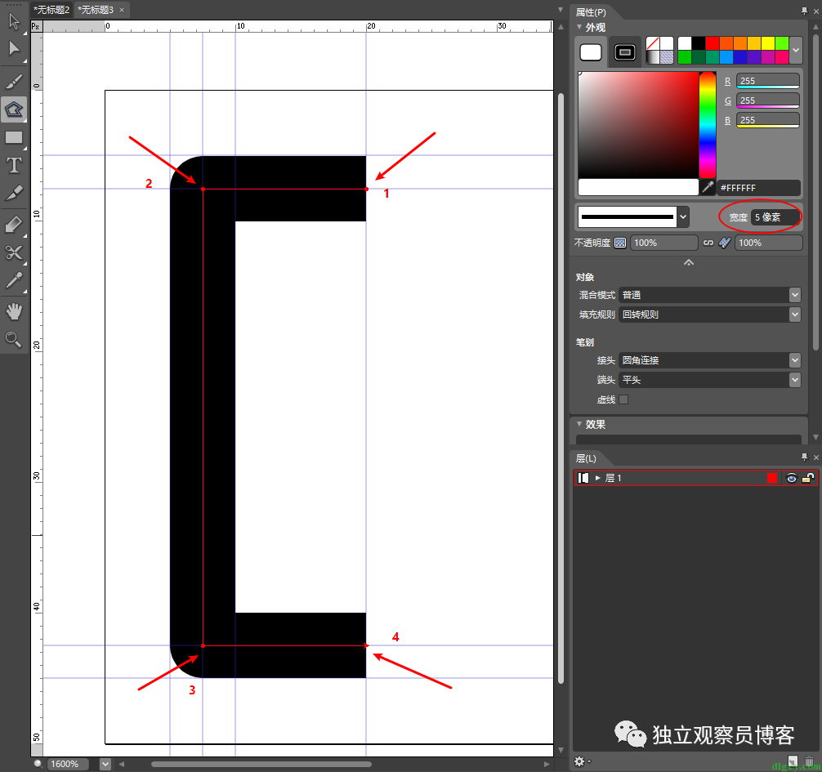The width and height of the screenshot is (822, 772).
Task: Select the Text tool
Action: pos(14,165)
